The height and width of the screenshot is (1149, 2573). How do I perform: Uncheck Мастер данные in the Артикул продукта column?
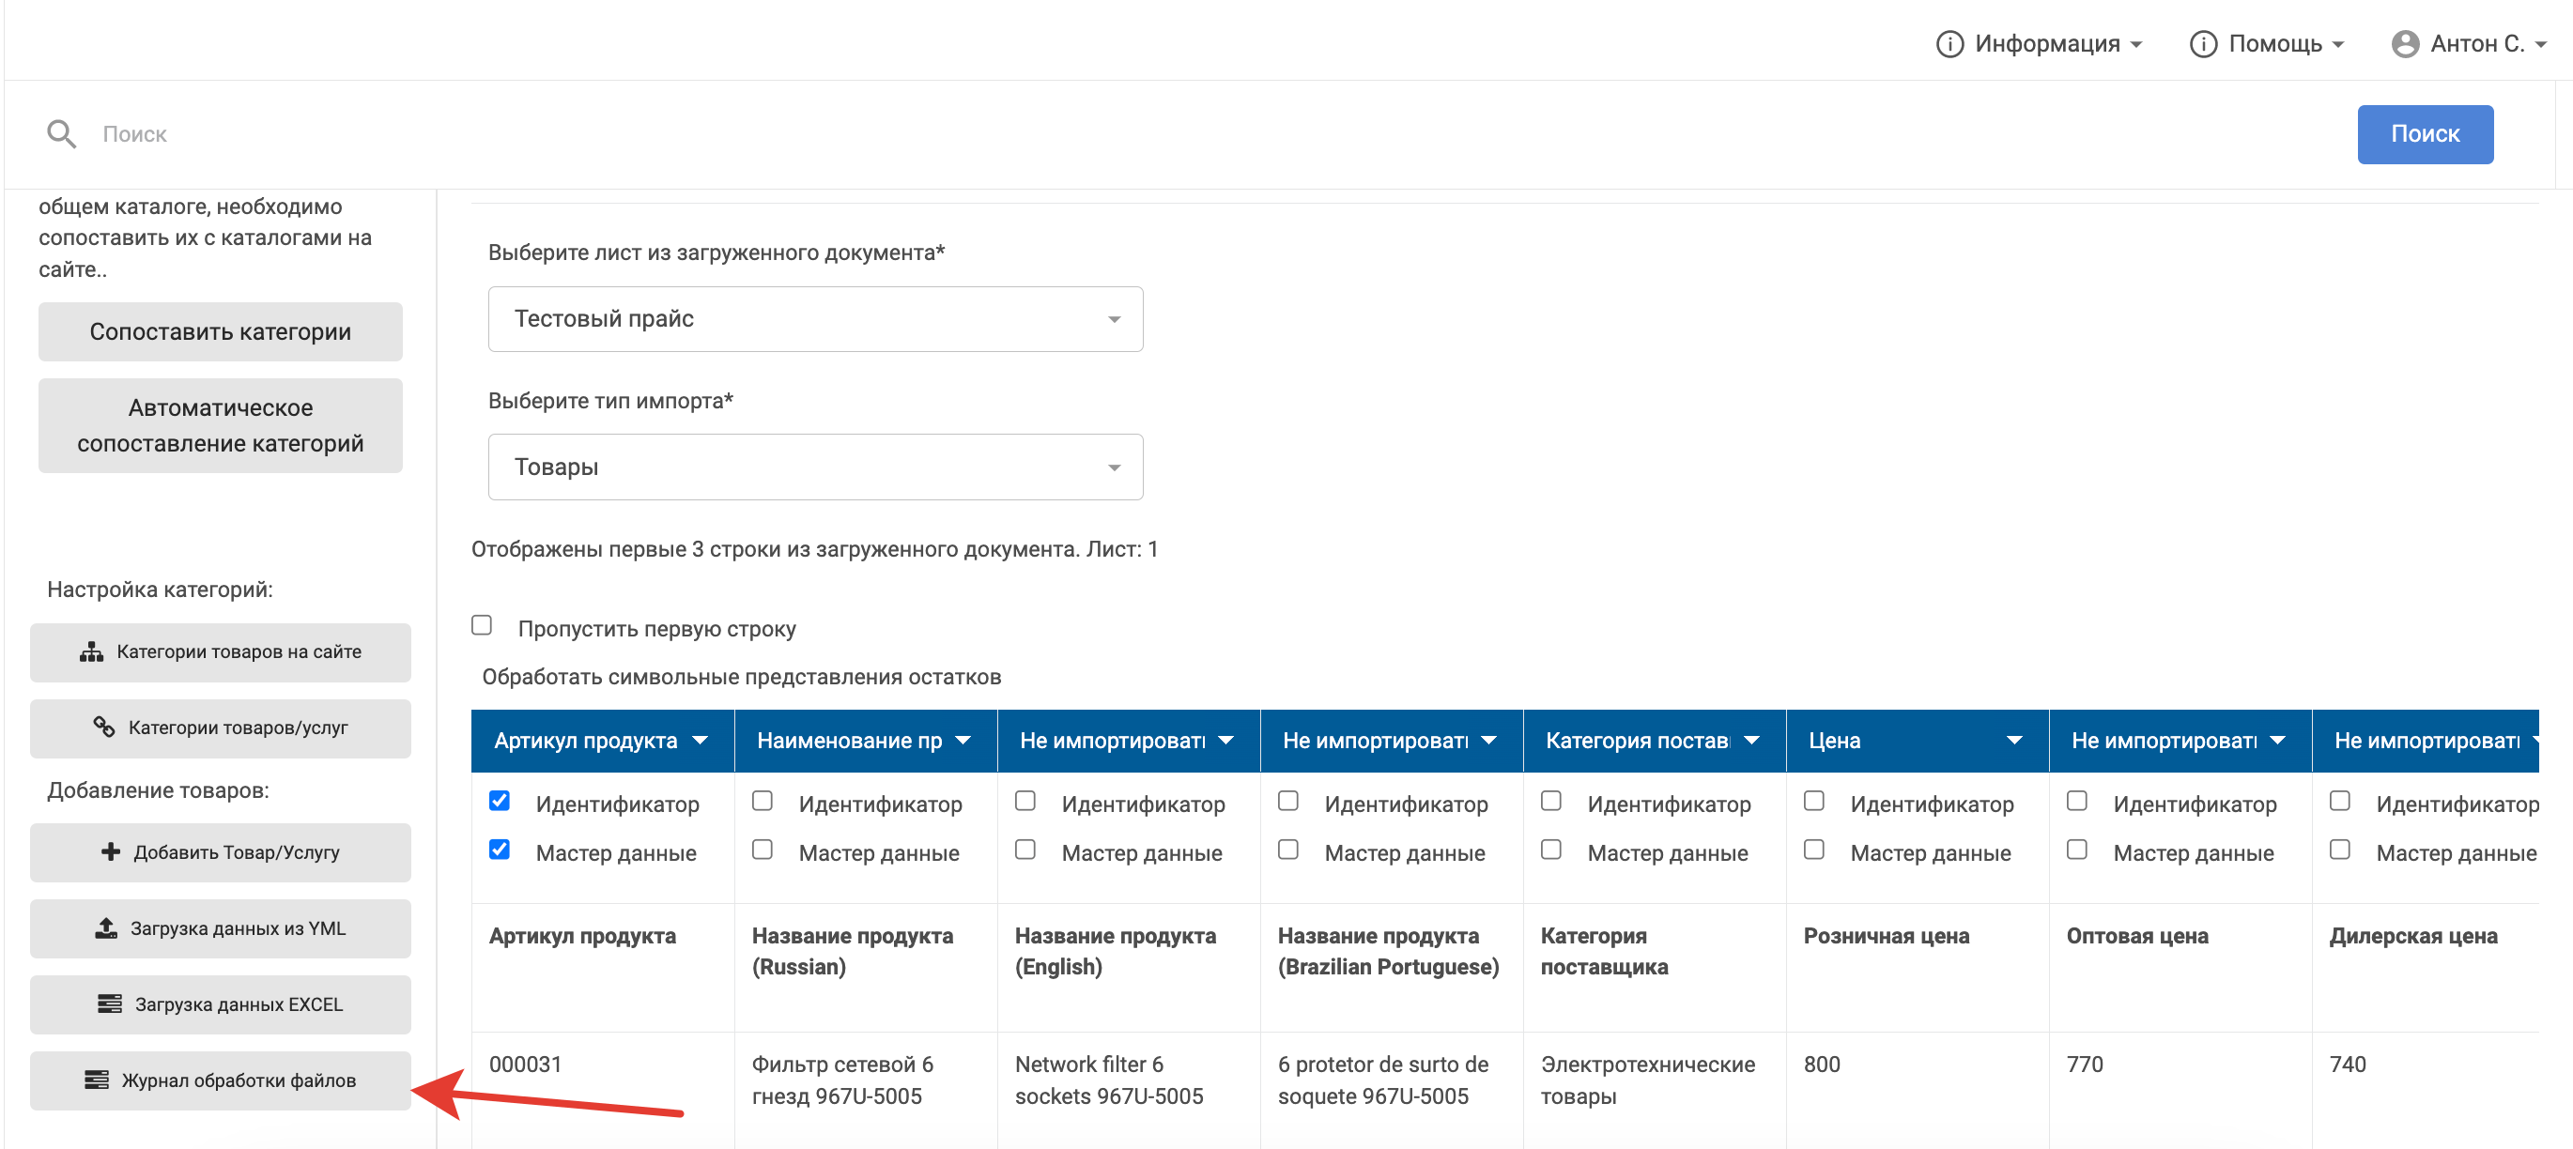[500, 850]
